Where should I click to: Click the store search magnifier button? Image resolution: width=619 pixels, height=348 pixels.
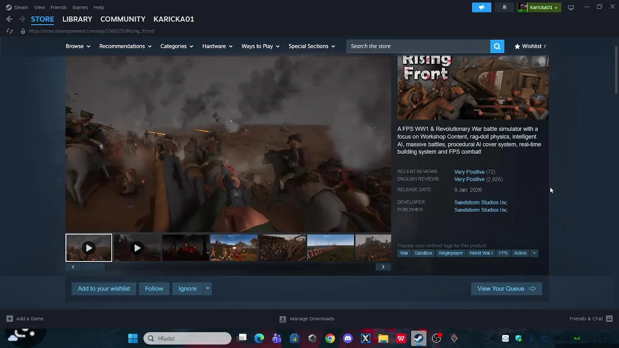point(497,46)
